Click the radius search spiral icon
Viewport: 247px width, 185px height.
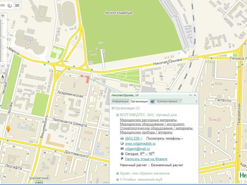pyautogui.click(x=10, y=5)
